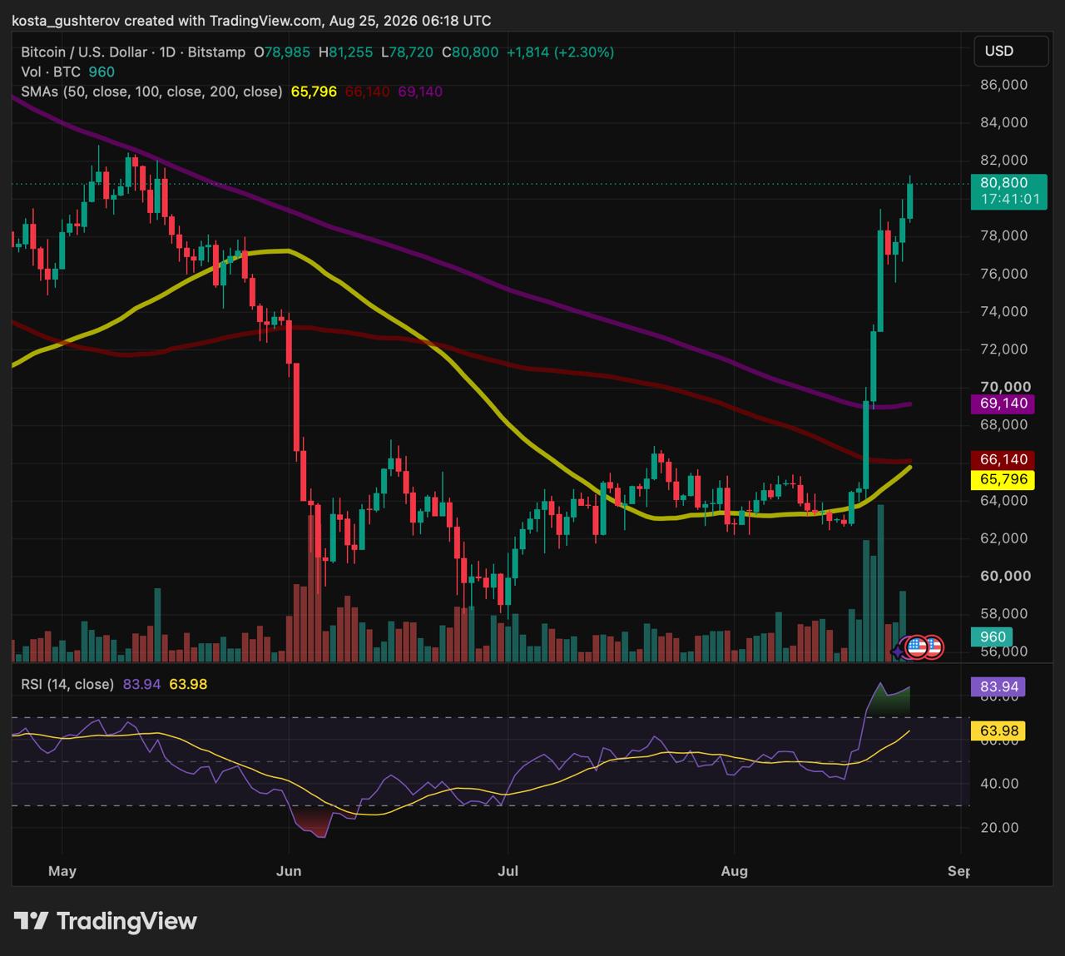Click the 82,000 price scale label

tap(1004, 160)
